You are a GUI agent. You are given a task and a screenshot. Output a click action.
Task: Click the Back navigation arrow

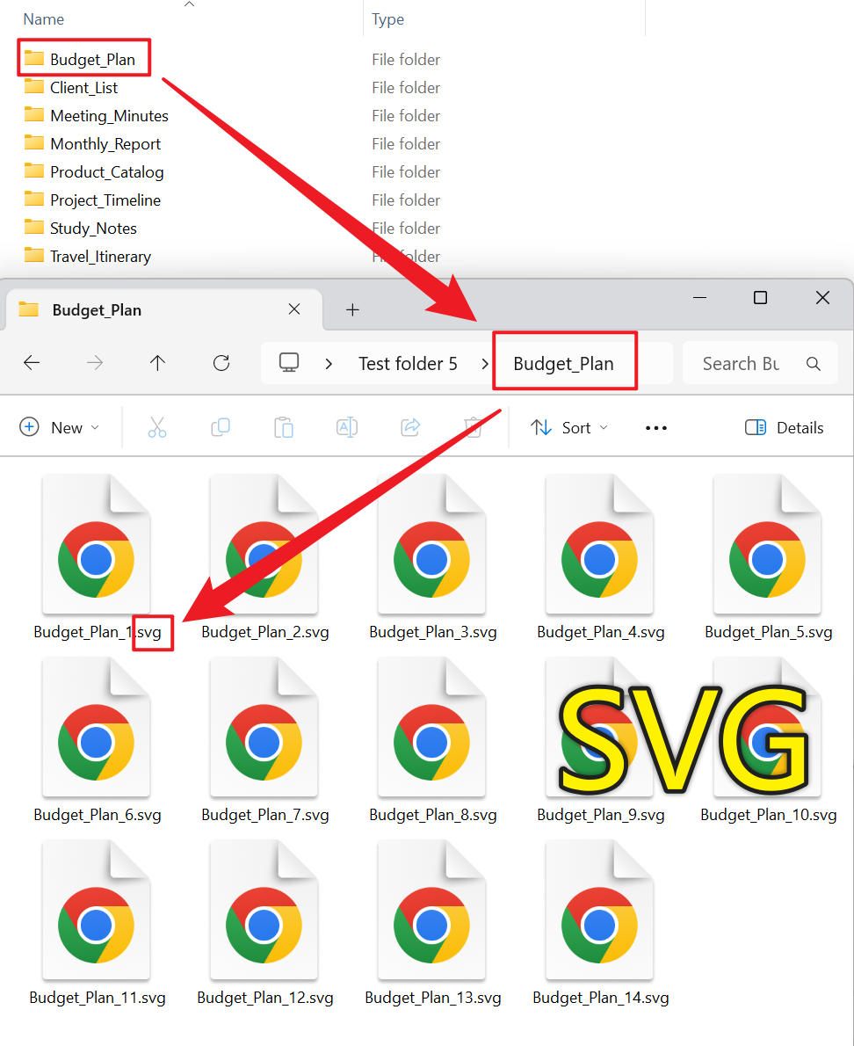click(x=32, y=363)
